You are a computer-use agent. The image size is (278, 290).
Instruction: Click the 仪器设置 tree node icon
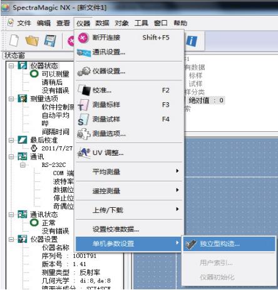click(23, 239)
